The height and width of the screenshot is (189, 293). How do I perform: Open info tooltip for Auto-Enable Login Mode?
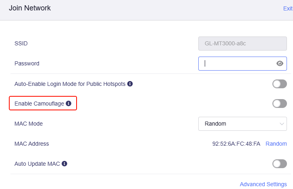click(x=130, y=84)
